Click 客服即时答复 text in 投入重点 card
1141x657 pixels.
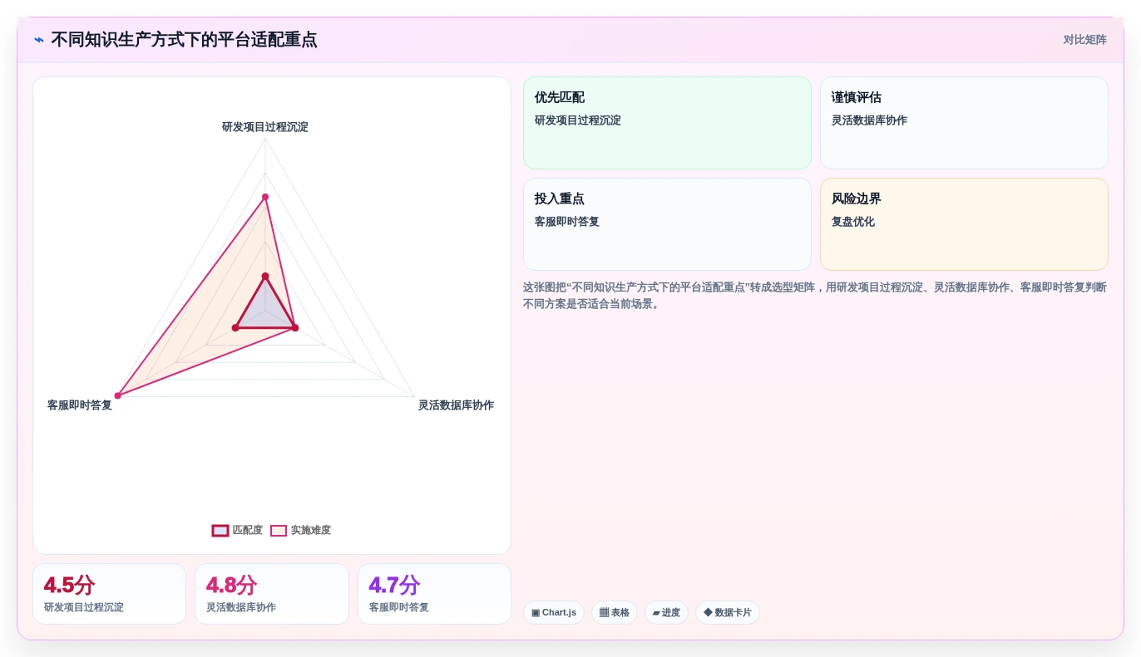tap(567, 222)
